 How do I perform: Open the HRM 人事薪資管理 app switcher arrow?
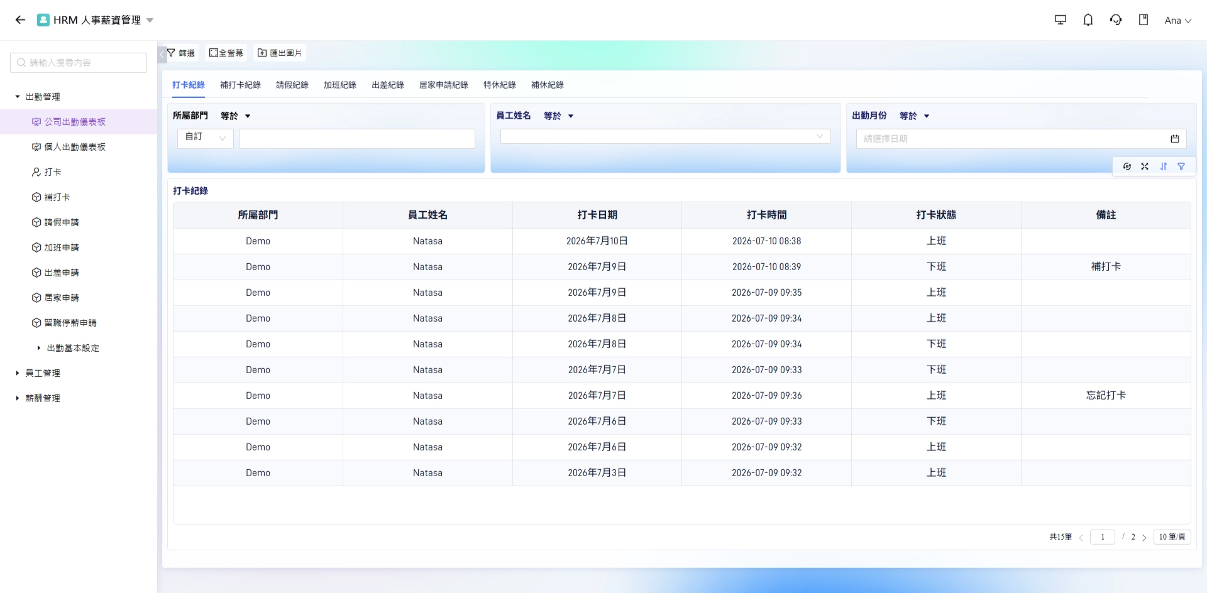click(x=150, y=20)
